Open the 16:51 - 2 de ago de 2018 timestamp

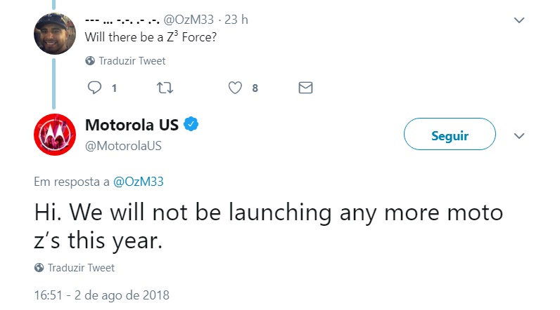tap(102, 295)
